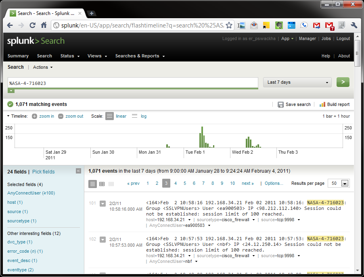Open the Evernote elephant extension icon
Image resolution: width=364 pixels, height=277 pixels.
tap(279, 25)
